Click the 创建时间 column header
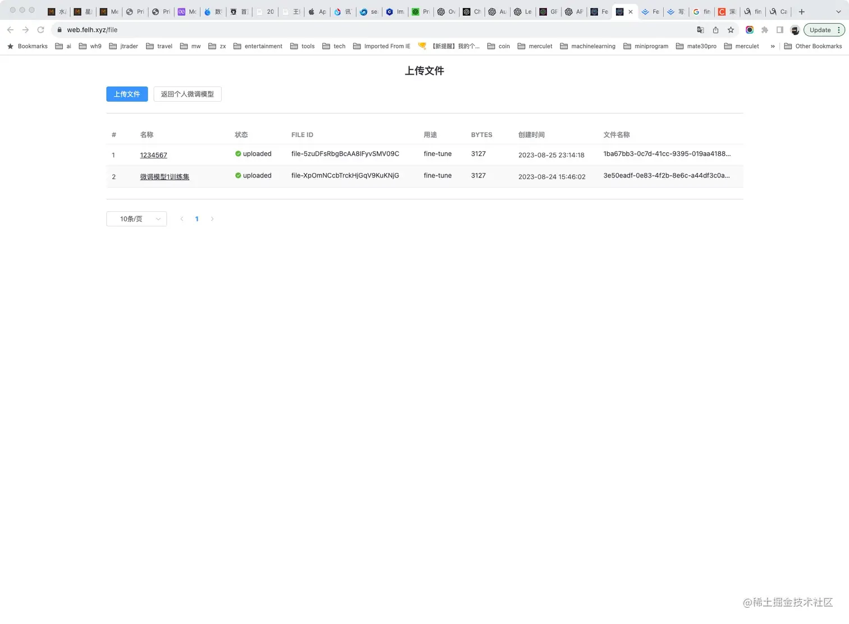 coord(531,135)
